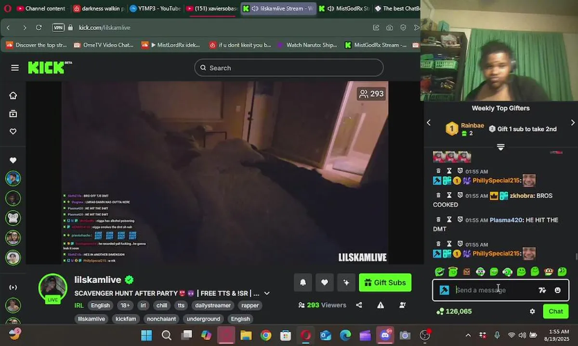Open lilskamlive channel avatar
The height and width of the screenshot is (346, 578).
point(53,288)
